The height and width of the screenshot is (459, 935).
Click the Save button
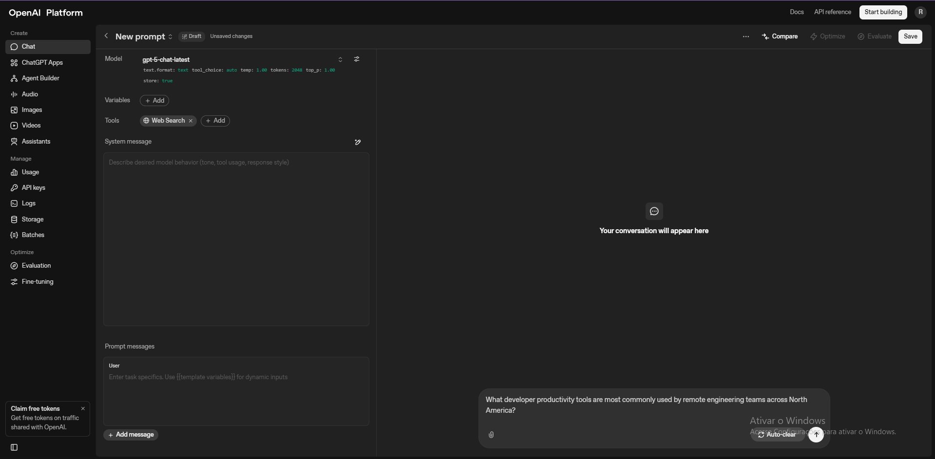pyautogui.click(x=910, y=36)
